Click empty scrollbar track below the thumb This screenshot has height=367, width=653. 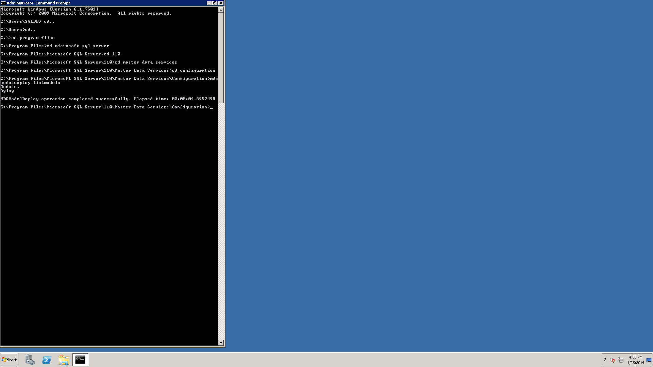(221, 221)
